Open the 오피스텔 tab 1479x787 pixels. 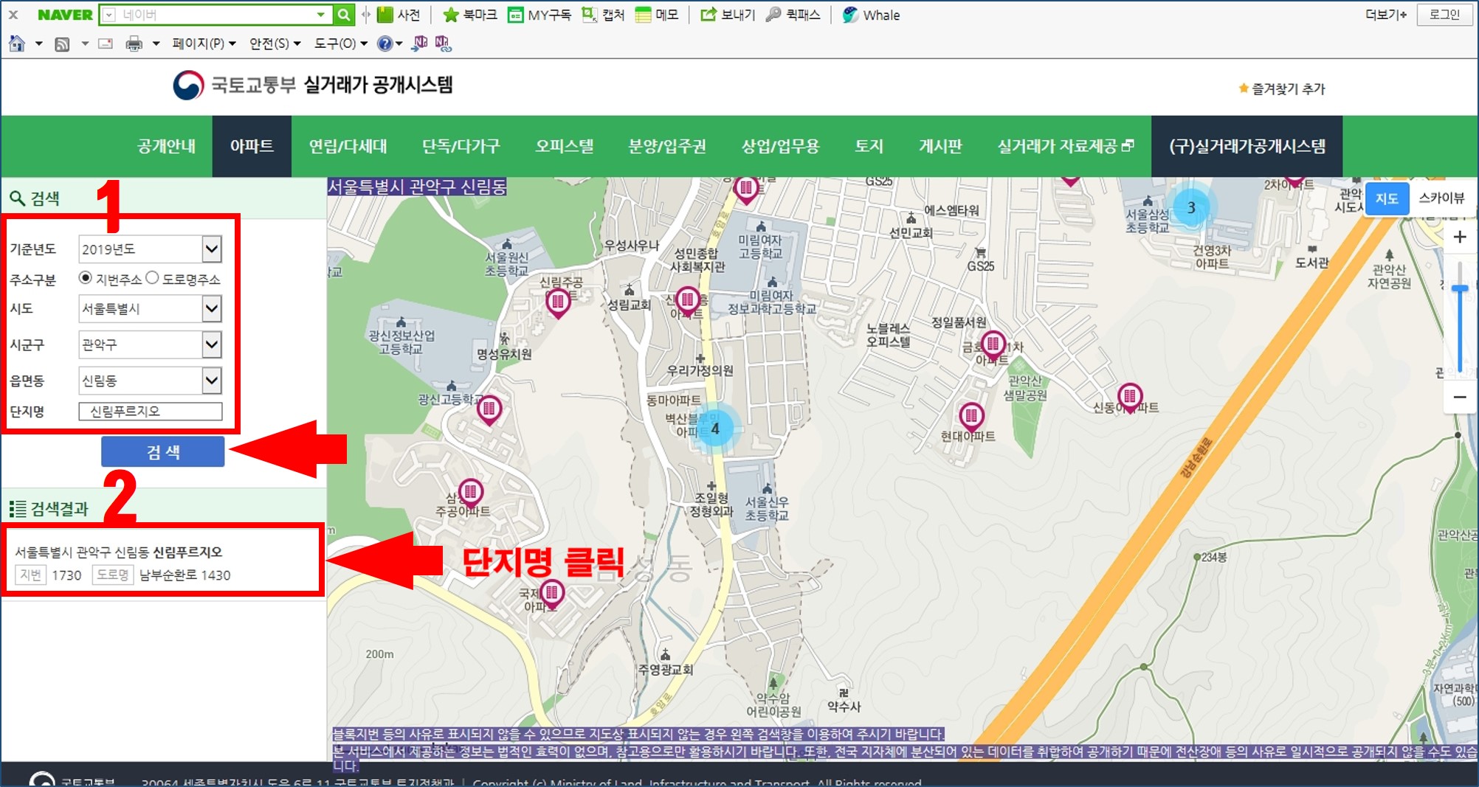tap(565, 146)
